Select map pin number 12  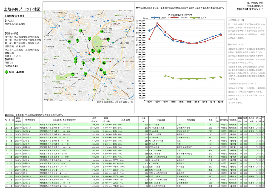[104, 63]
